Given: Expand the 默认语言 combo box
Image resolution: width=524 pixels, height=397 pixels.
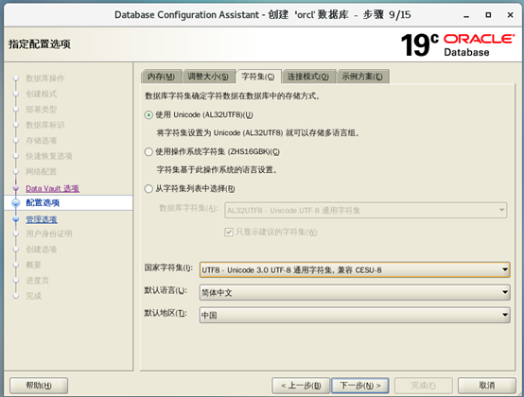Looking at the screenshot, I should (355, 292).
